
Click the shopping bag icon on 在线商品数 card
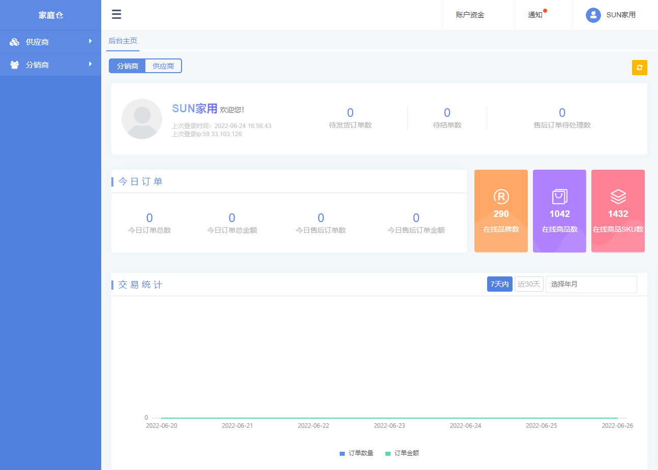(559, 197)
